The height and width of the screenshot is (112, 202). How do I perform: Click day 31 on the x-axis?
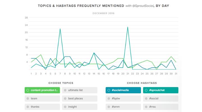[176, 74]
